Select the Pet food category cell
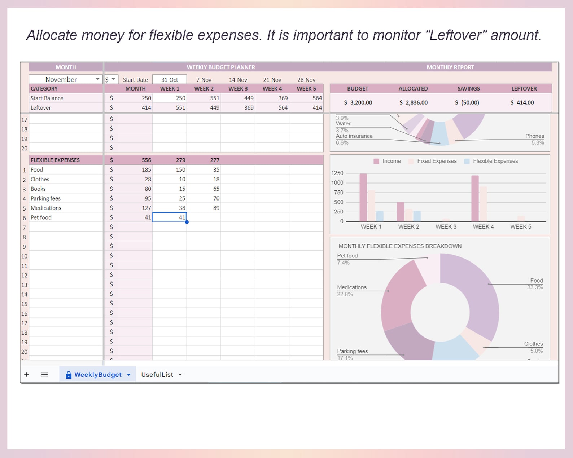Viewport: 573px width, 458px height. [66, 217]
